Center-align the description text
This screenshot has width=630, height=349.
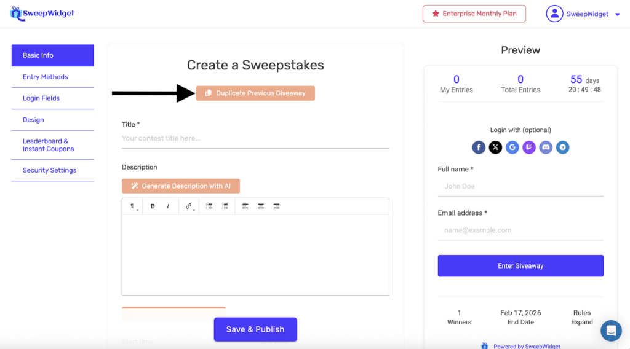261,206
